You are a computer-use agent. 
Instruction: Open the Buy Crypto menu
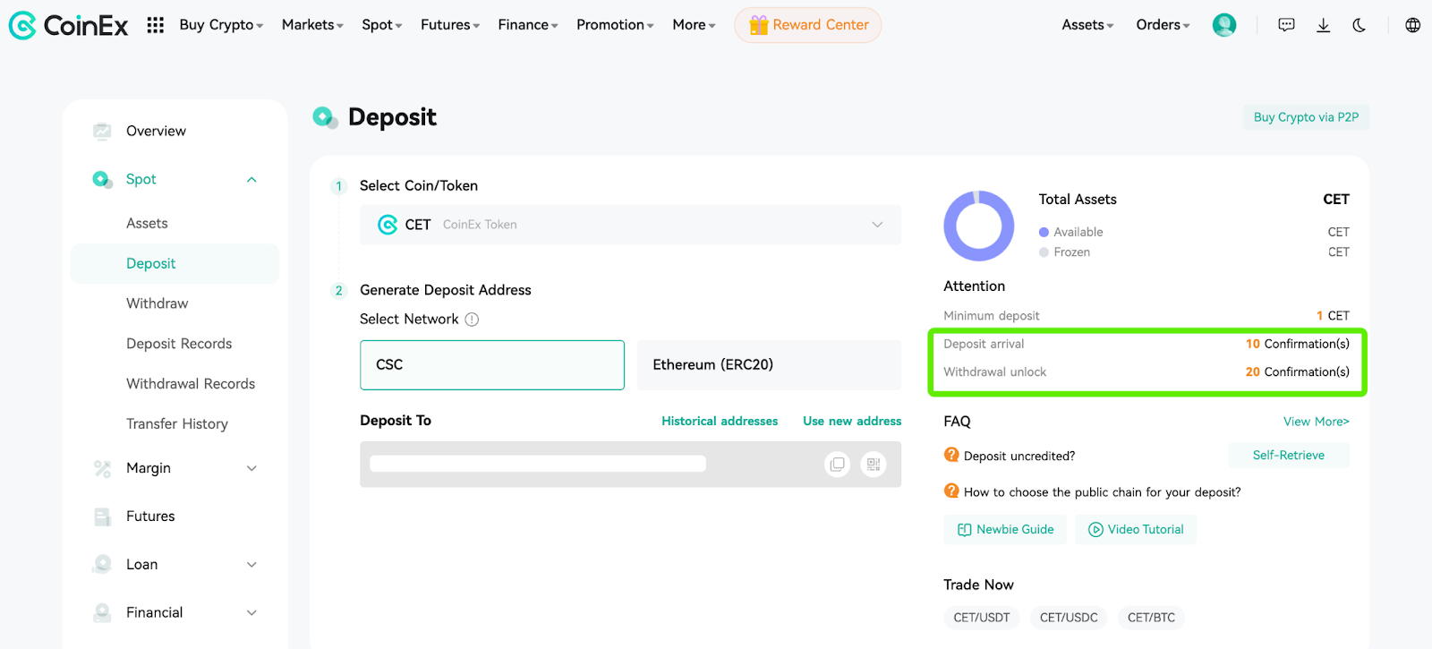click(x=221, y=25)
